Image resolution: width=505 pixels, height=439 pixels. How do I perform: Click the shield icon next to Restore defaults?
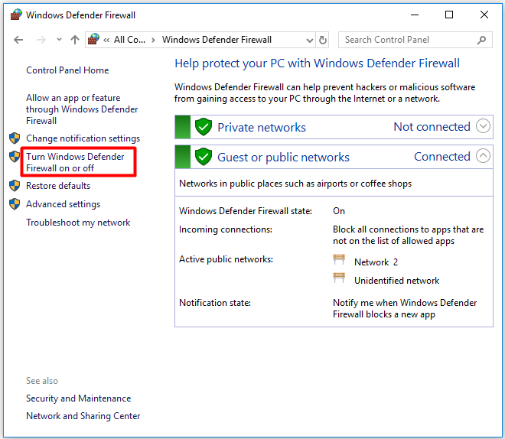(15, 186)
